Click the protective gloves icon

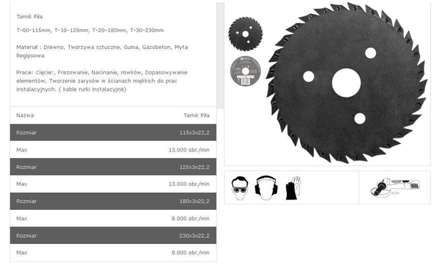(x=293, y=188)
